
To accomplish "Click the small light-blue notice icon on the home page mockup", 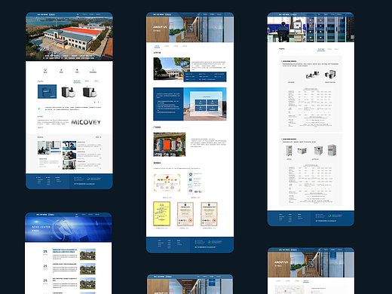I will [39, 109].
